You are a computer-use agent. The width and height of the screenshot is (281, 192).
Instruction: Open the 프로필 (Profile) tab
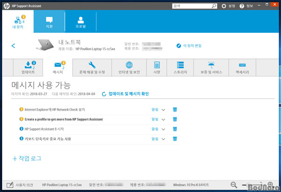point(81,22)
